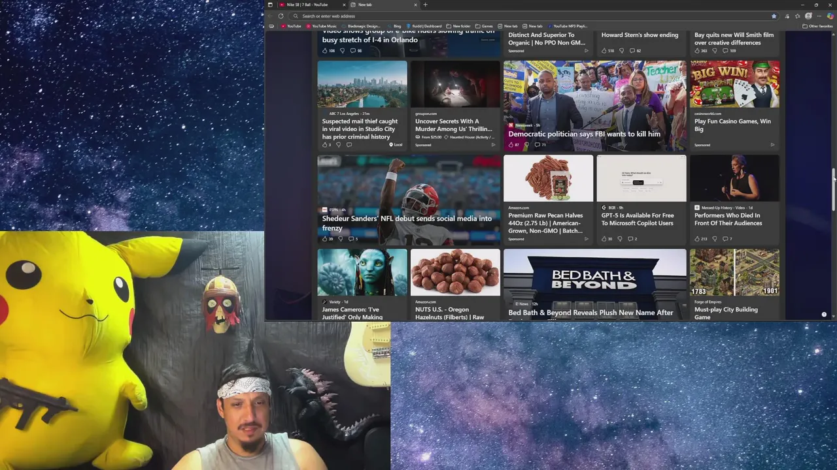
Task: Dislike the GPT-5 Is Available article
Action: (x=620, y=239)
